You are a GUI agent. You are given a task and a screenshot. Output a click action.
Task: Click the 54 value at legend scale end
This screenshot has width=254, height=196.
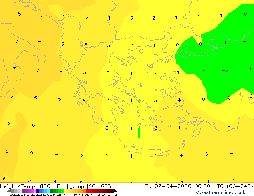pyautogui.click(x=115, y=195)
